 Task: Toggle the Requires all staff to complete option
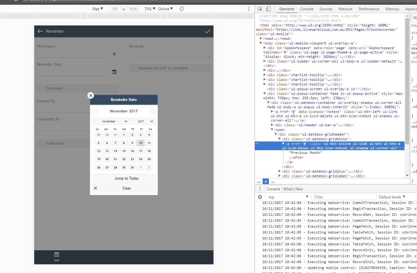[170, 68]
